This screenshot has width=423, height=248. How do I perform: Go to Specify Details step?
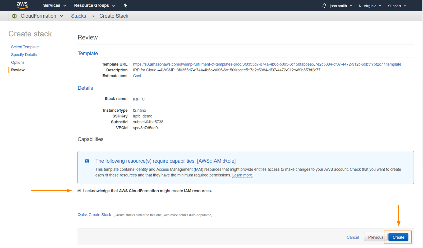click(24, 55)
